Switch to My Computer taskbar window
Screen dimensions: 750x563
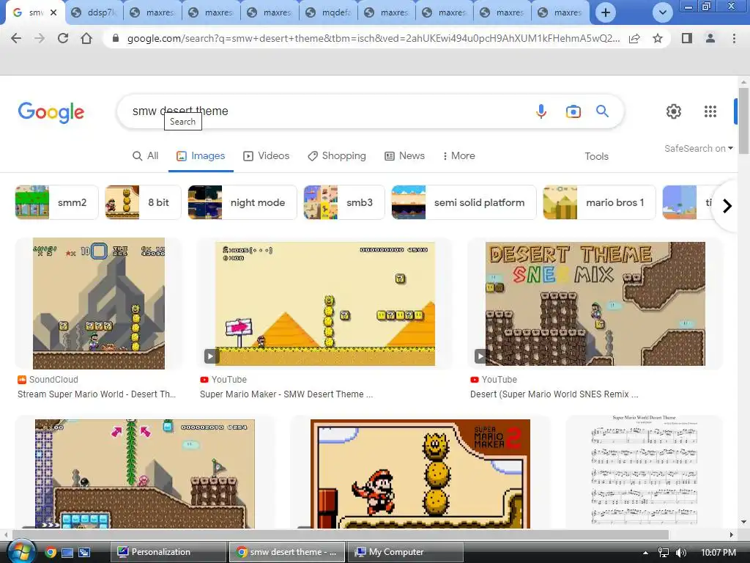click(406, 552)
